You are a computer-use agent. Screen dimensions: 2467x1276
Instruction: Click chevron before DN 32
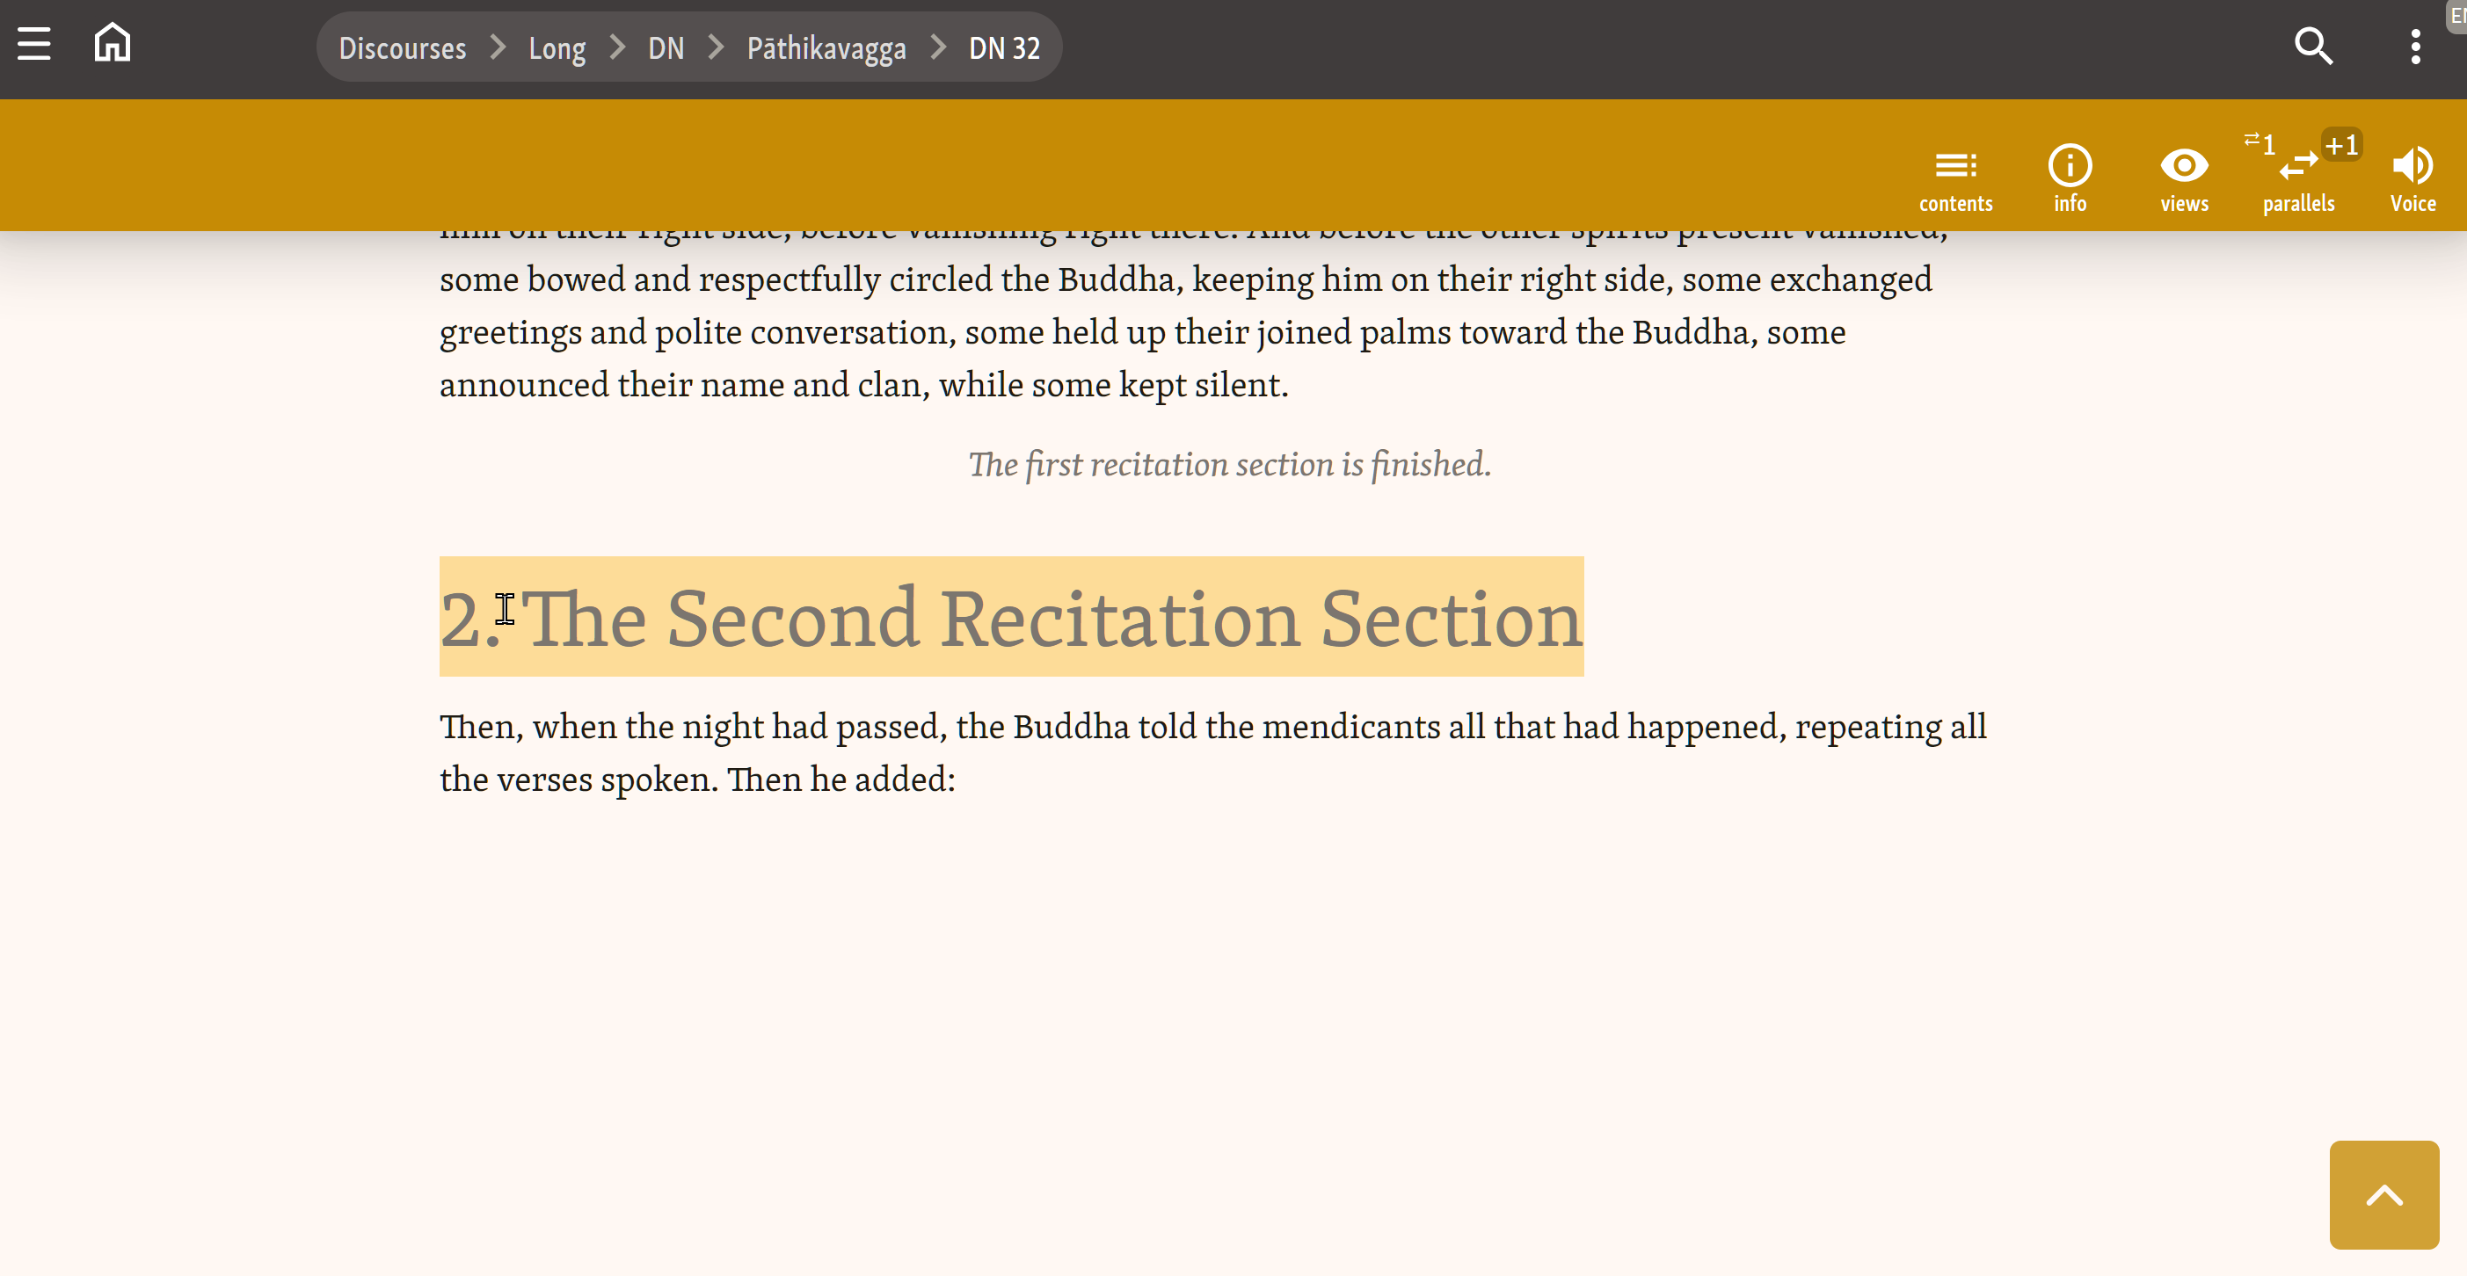pyautogui.click(x=937, y=47)
